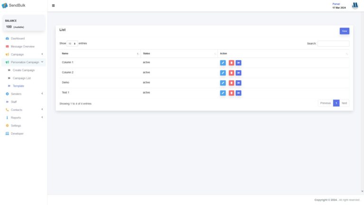Click into the Search input field

pyautogui.click(x=333, y=43)
